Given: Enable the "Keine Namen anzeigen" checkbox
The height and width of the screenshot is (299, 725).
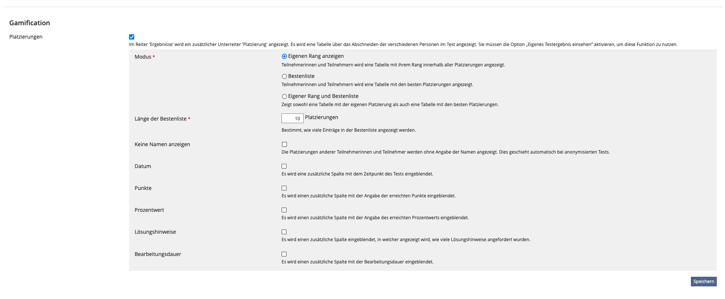Looking at the screenshot, I should click(284, 144).
